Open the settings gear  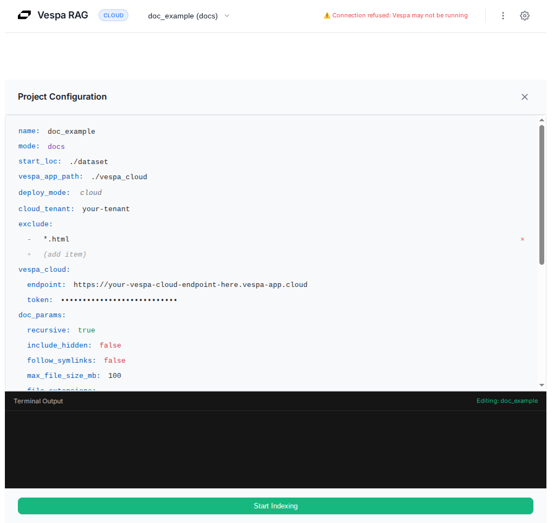524,16
